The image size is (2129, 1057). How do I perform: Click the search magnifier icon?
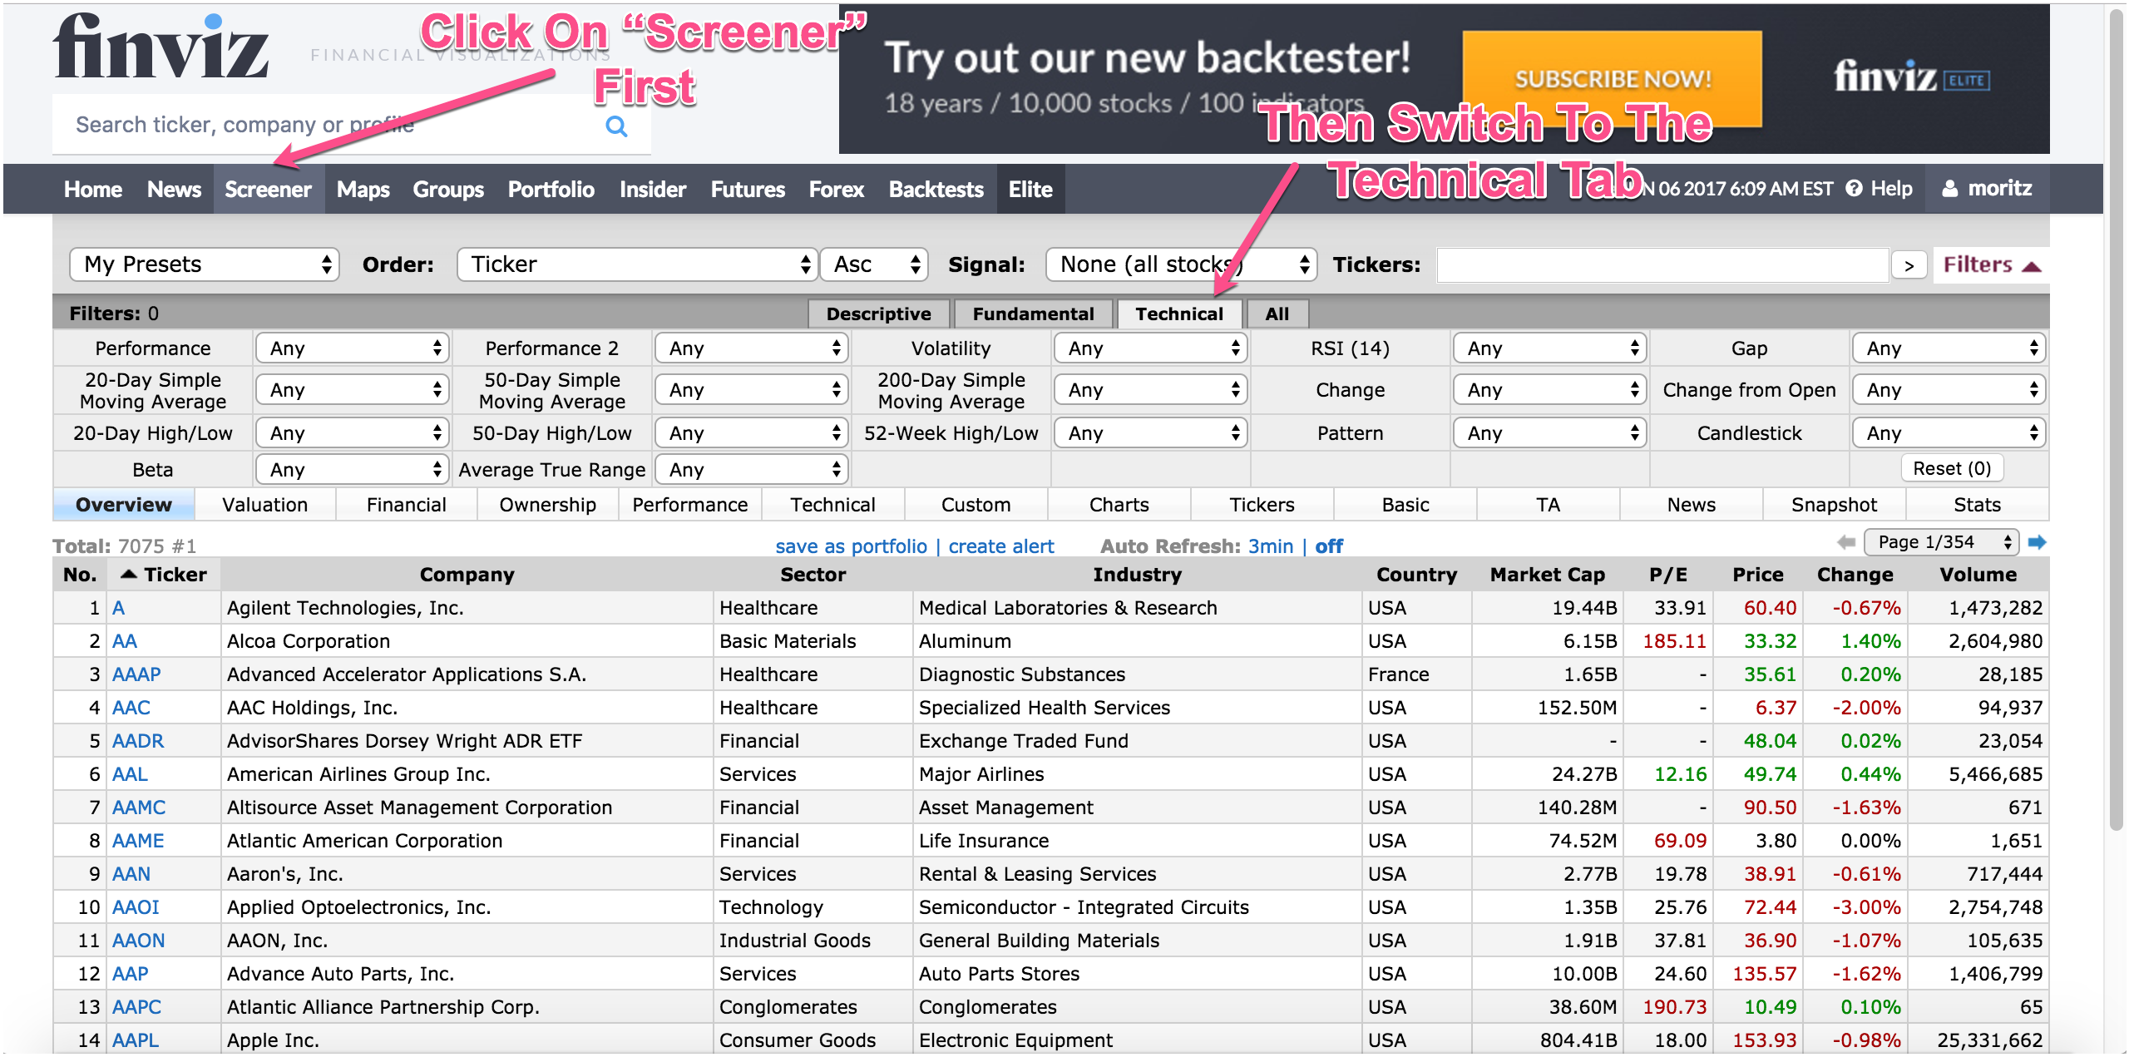click(x=616, y=126)
